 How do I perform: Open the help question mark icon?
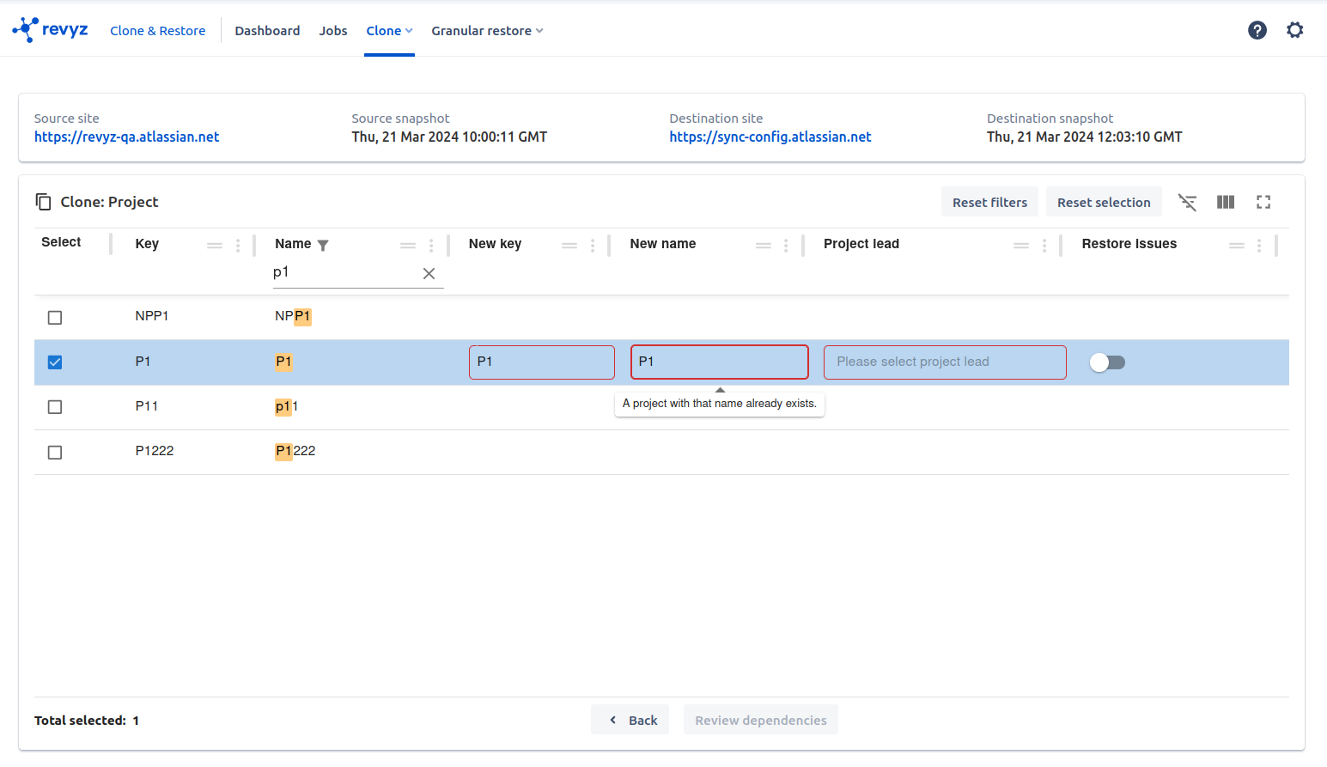pos(1257,31)
